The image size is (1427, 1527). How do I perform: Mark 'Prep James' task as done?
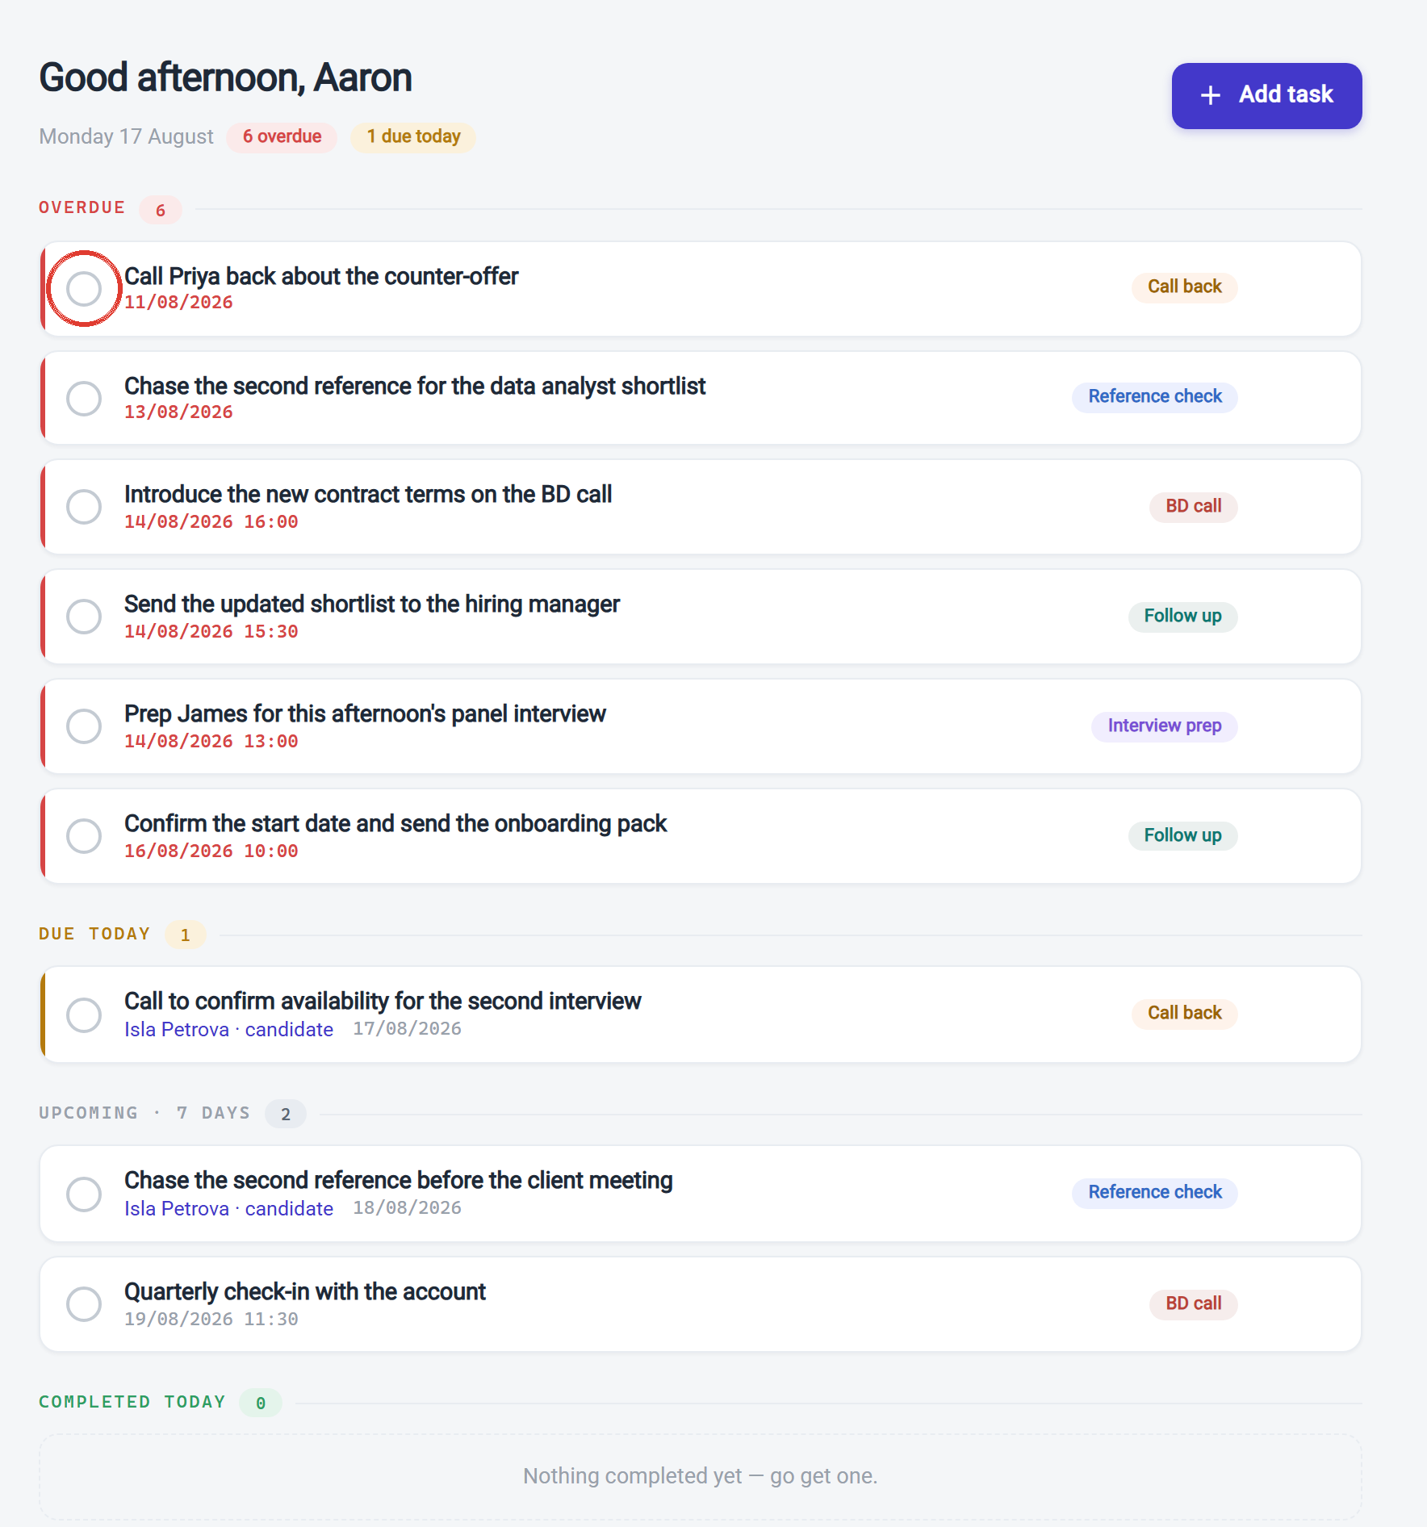(84, 726)
